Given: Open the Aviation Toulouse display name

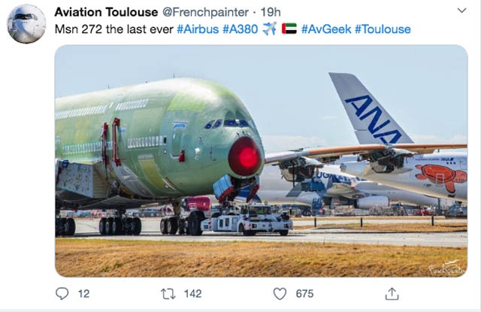Looking at the screenshot, I should point(106,13).
